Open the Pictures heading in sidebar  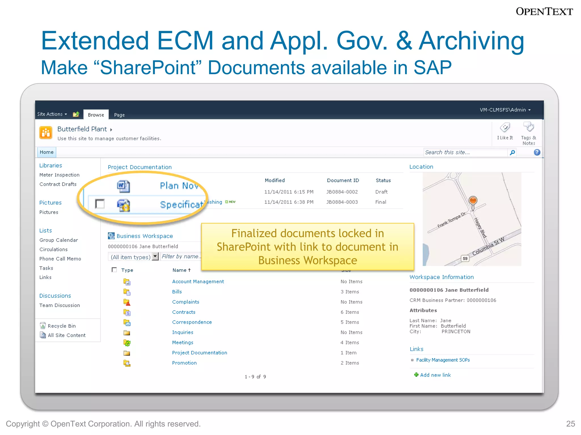point(50,203)
